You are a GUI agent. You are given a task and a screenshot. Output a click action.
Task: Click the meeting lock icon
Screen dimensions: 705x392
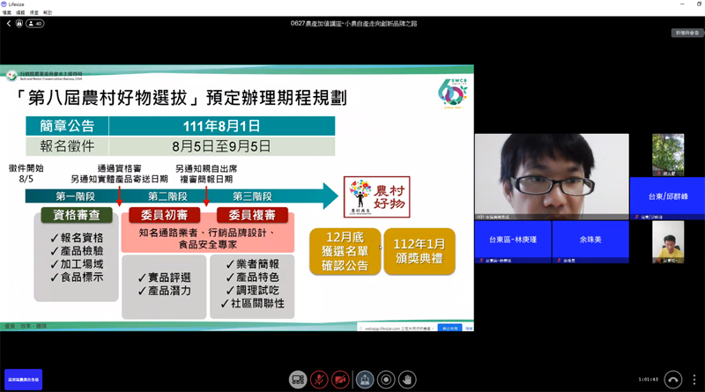tap(19, 24)
